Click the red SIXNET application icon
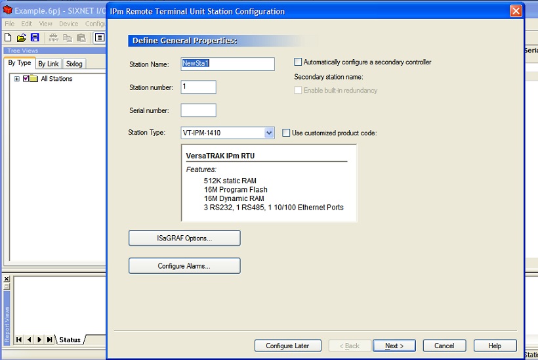This screenshot has height=360, width=538. coord(8,11)
